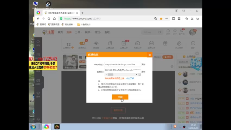The height and width of the screenshot is (130, 231).
Task: Open the 主播任务 checklist icon
Action: click(x=124, y=43)
